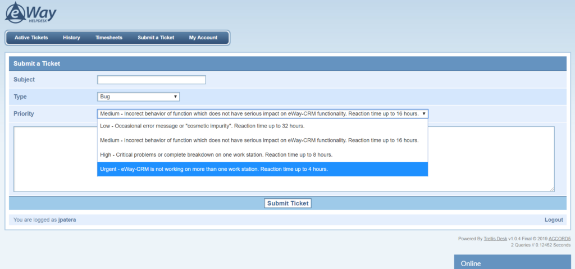Click the Submit Ticket button

click(x=288, y=203)
